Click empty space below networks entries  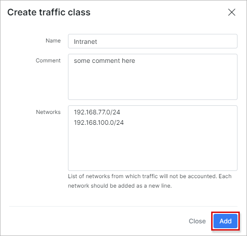[x=153, y=148]
